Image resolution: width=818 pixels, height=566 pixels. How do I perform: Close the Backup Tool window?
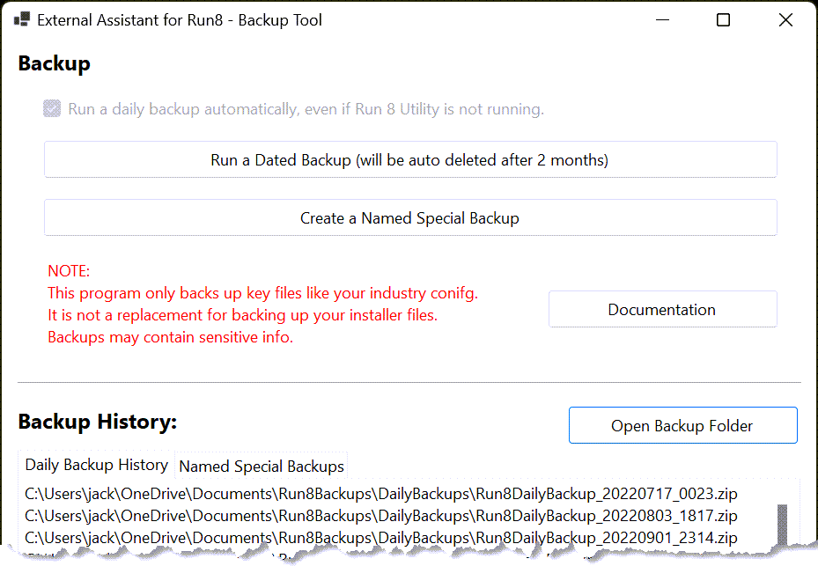tap(785, 19)
